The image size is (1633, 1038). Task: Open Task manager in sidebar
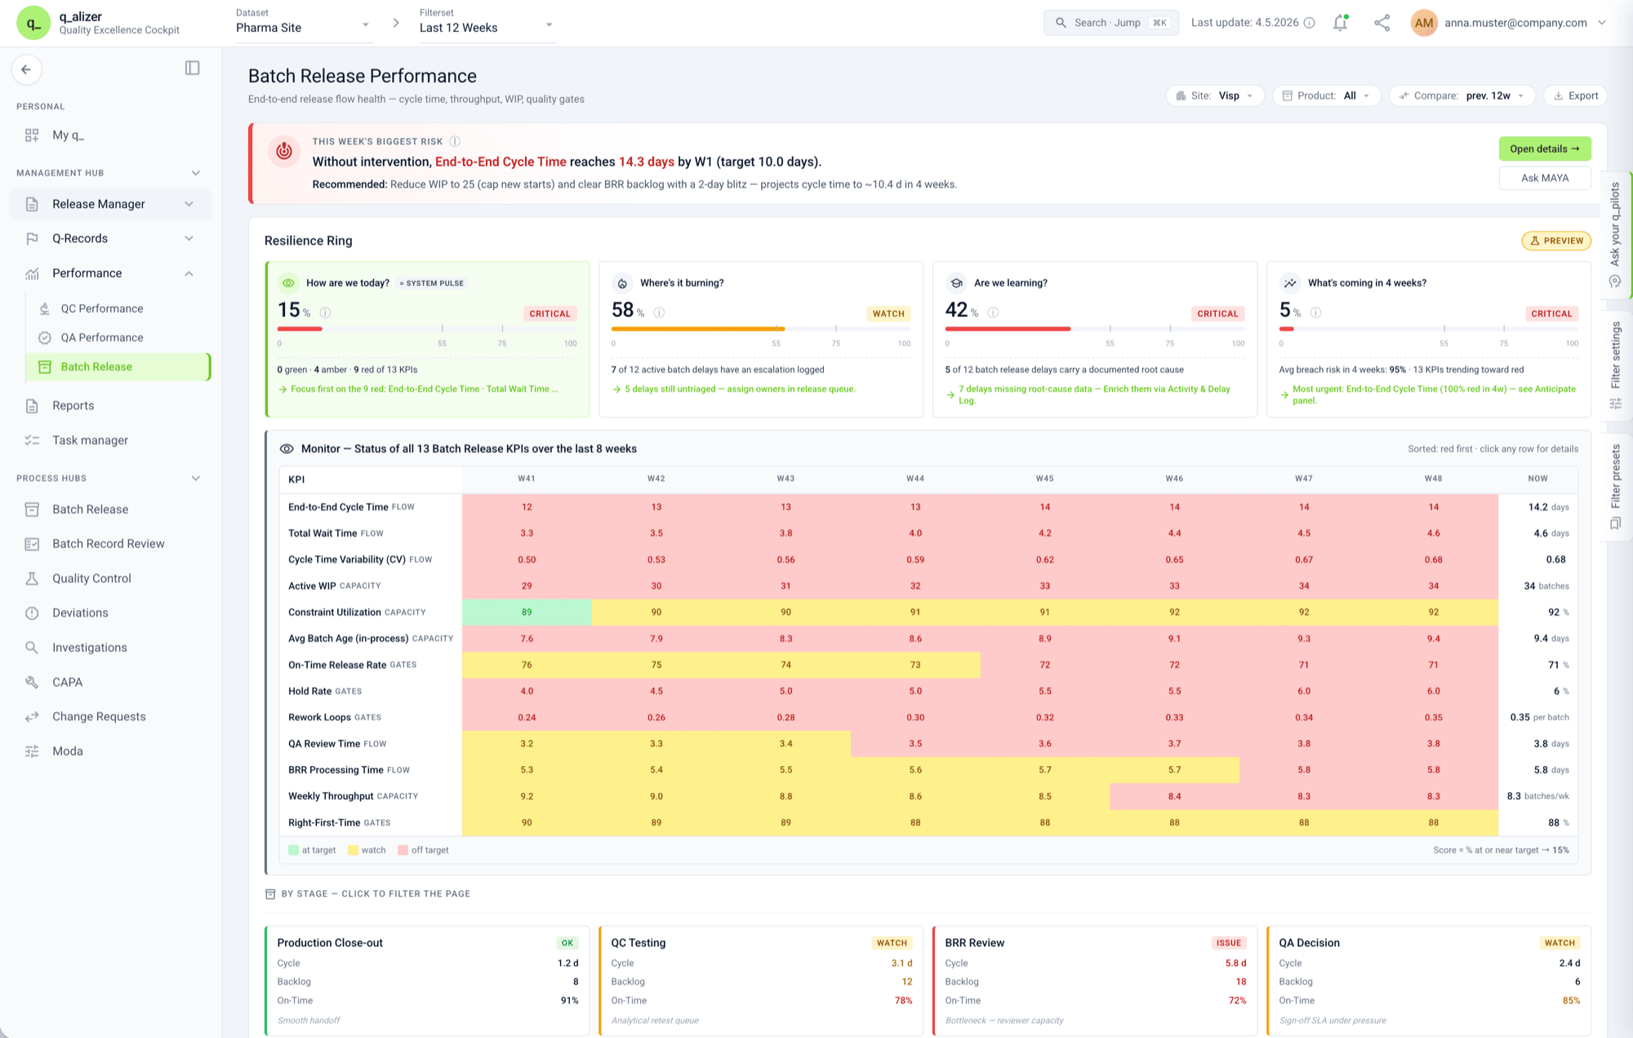110,440
